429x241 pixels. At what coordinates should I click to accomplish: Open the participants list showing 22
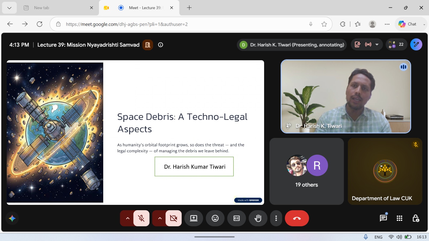click(x=396, y=44)
